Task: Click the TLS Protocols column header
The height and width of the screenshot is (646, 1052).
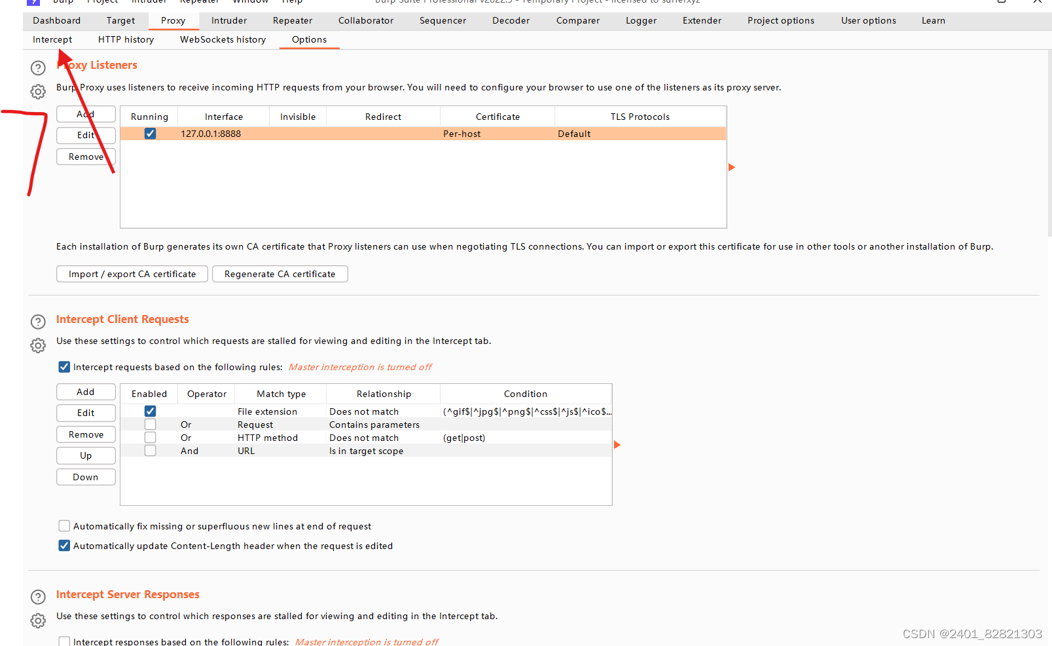Action: [x=640, y=117]
